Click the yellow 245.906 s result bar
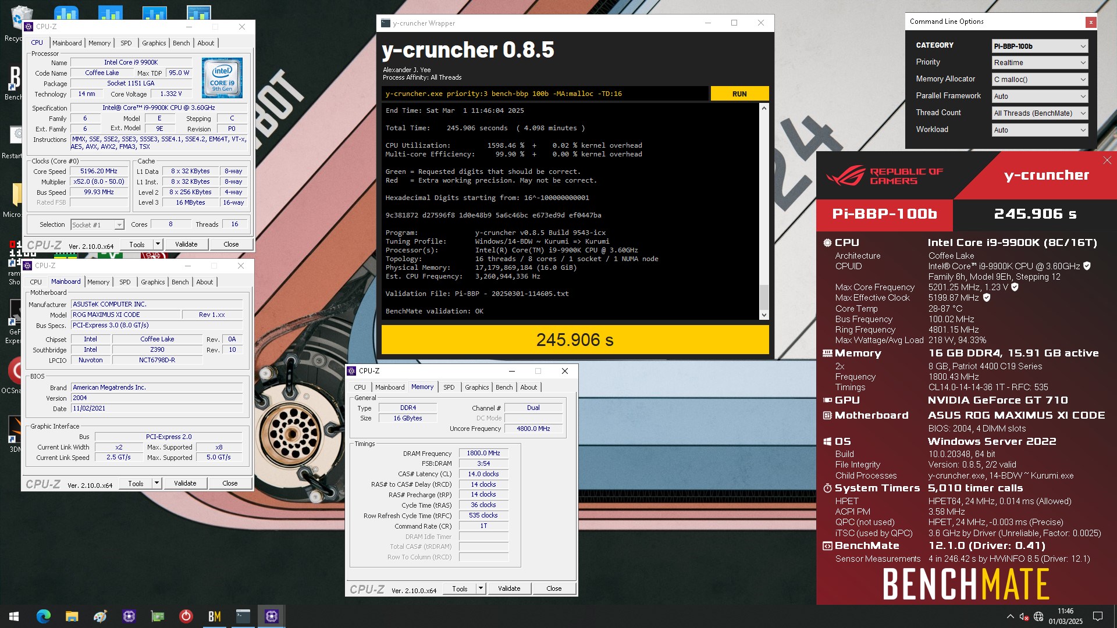 [x=575, y=340]
